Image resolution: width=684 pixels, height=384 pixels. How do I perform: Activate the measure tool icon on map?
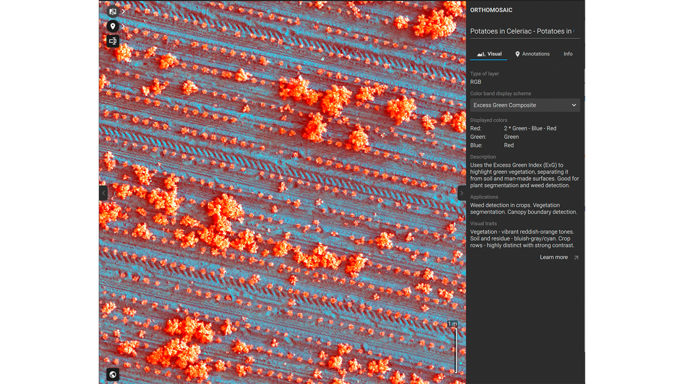[113, 41]
